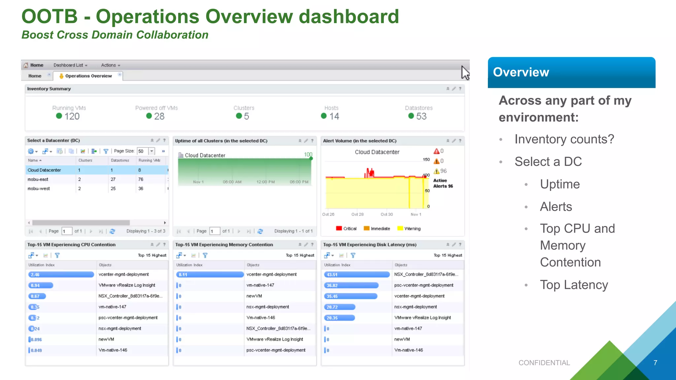The image size is (676, 380).
Task: Click the warning alert icon showing 96
Action: tap(436, 171)
